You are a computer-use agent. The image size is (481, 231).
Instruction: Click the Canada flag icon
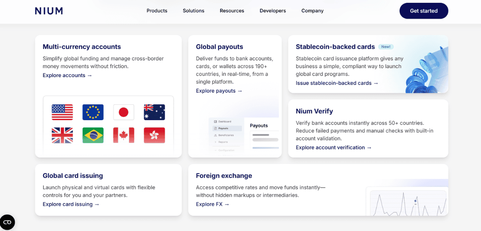[x=124, y=135]
